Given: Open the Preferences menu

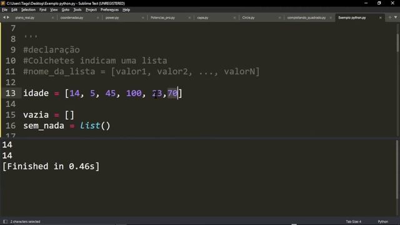Looking at the screenshot, I should [x=110, y=10].
